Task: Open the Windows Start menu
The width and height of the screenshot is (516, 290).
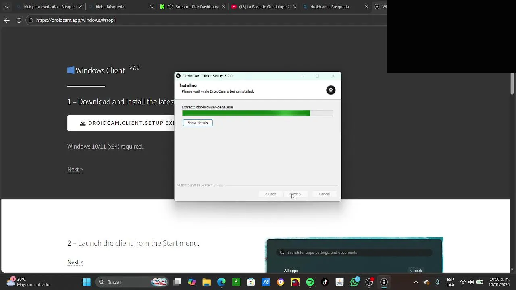Action: 87,282
